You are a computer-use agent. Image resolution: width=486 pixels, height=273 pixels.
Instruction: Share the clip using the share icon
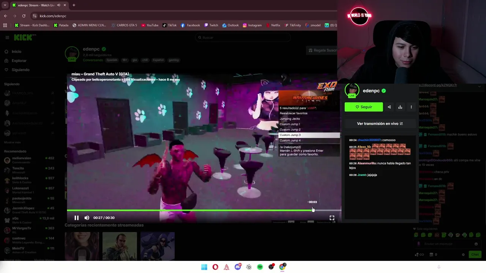click(389, 107)
